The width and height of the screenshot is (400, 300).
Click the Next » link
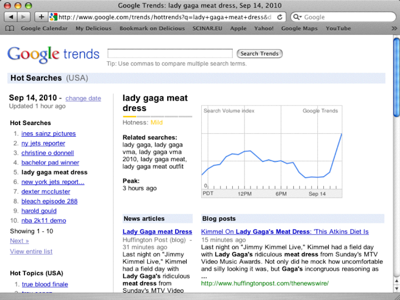(19, 241)
